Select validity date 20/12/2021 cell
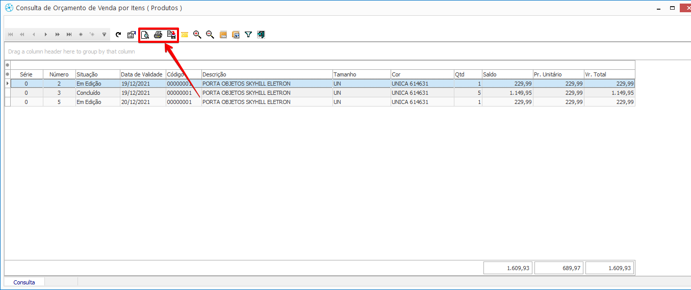This screenshot has height=290, width=691. point(142,102)
